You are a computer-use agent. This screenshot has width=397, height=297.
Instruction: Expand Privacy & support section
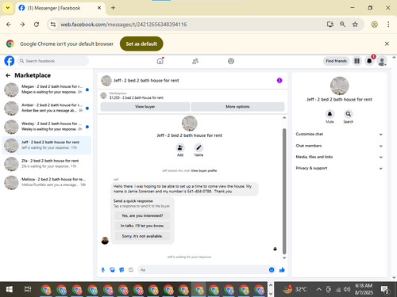339,168
